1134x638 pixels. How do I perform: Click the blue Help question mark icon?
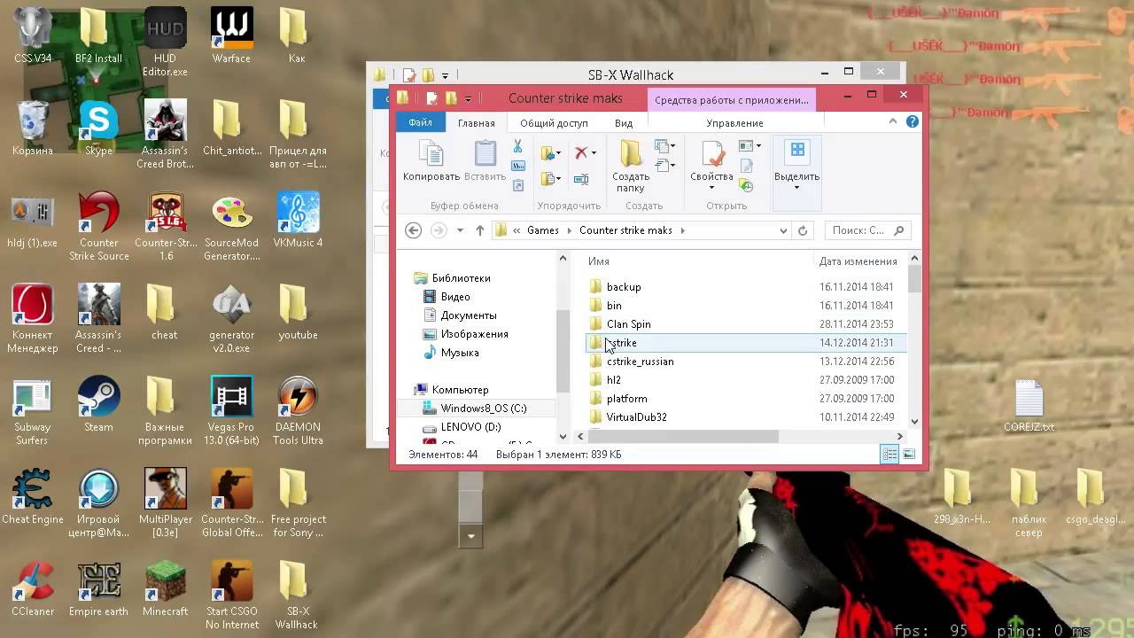pos(913,122)
